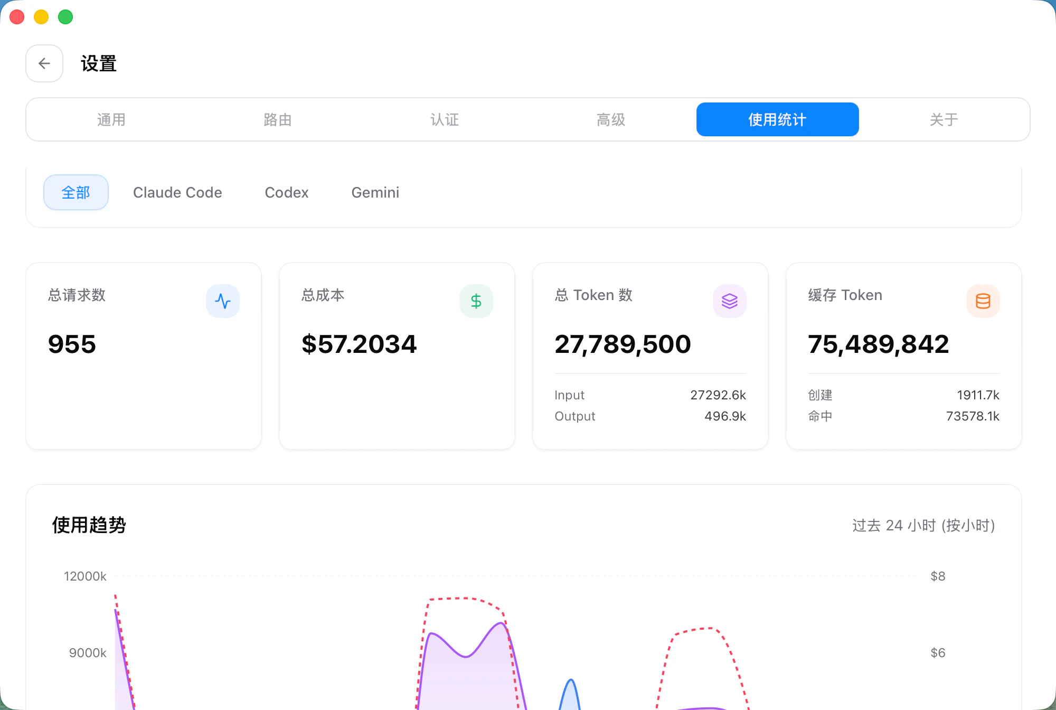Click the 总成本 $57.2034 card
Viewport: 1056px width, 710px height.
pyautogui.click(x=397, y=356)
